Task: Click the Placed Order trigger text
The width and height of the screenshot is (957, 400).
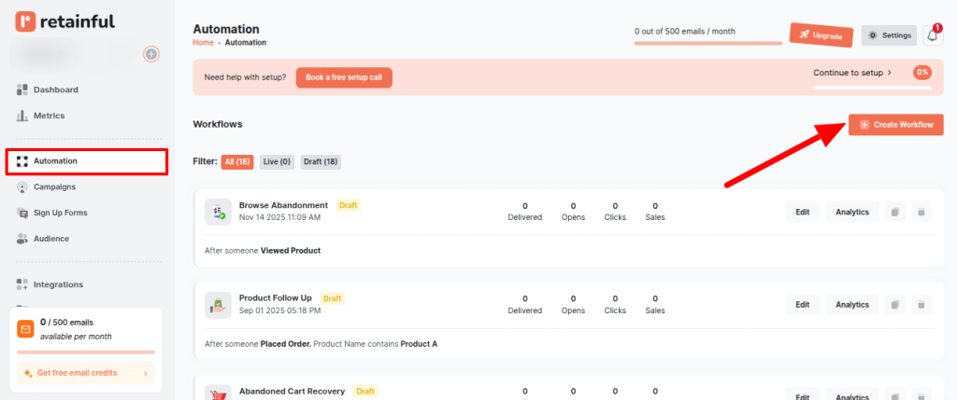Action: pyautogui.click(x=286, y=343)
